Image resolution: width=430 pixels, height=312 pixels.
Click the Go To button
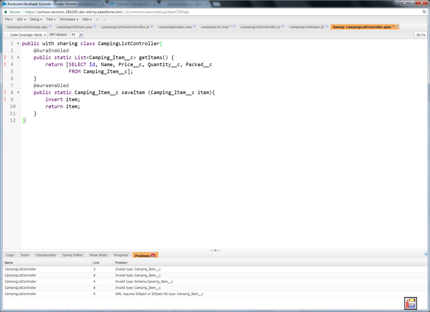421,35
